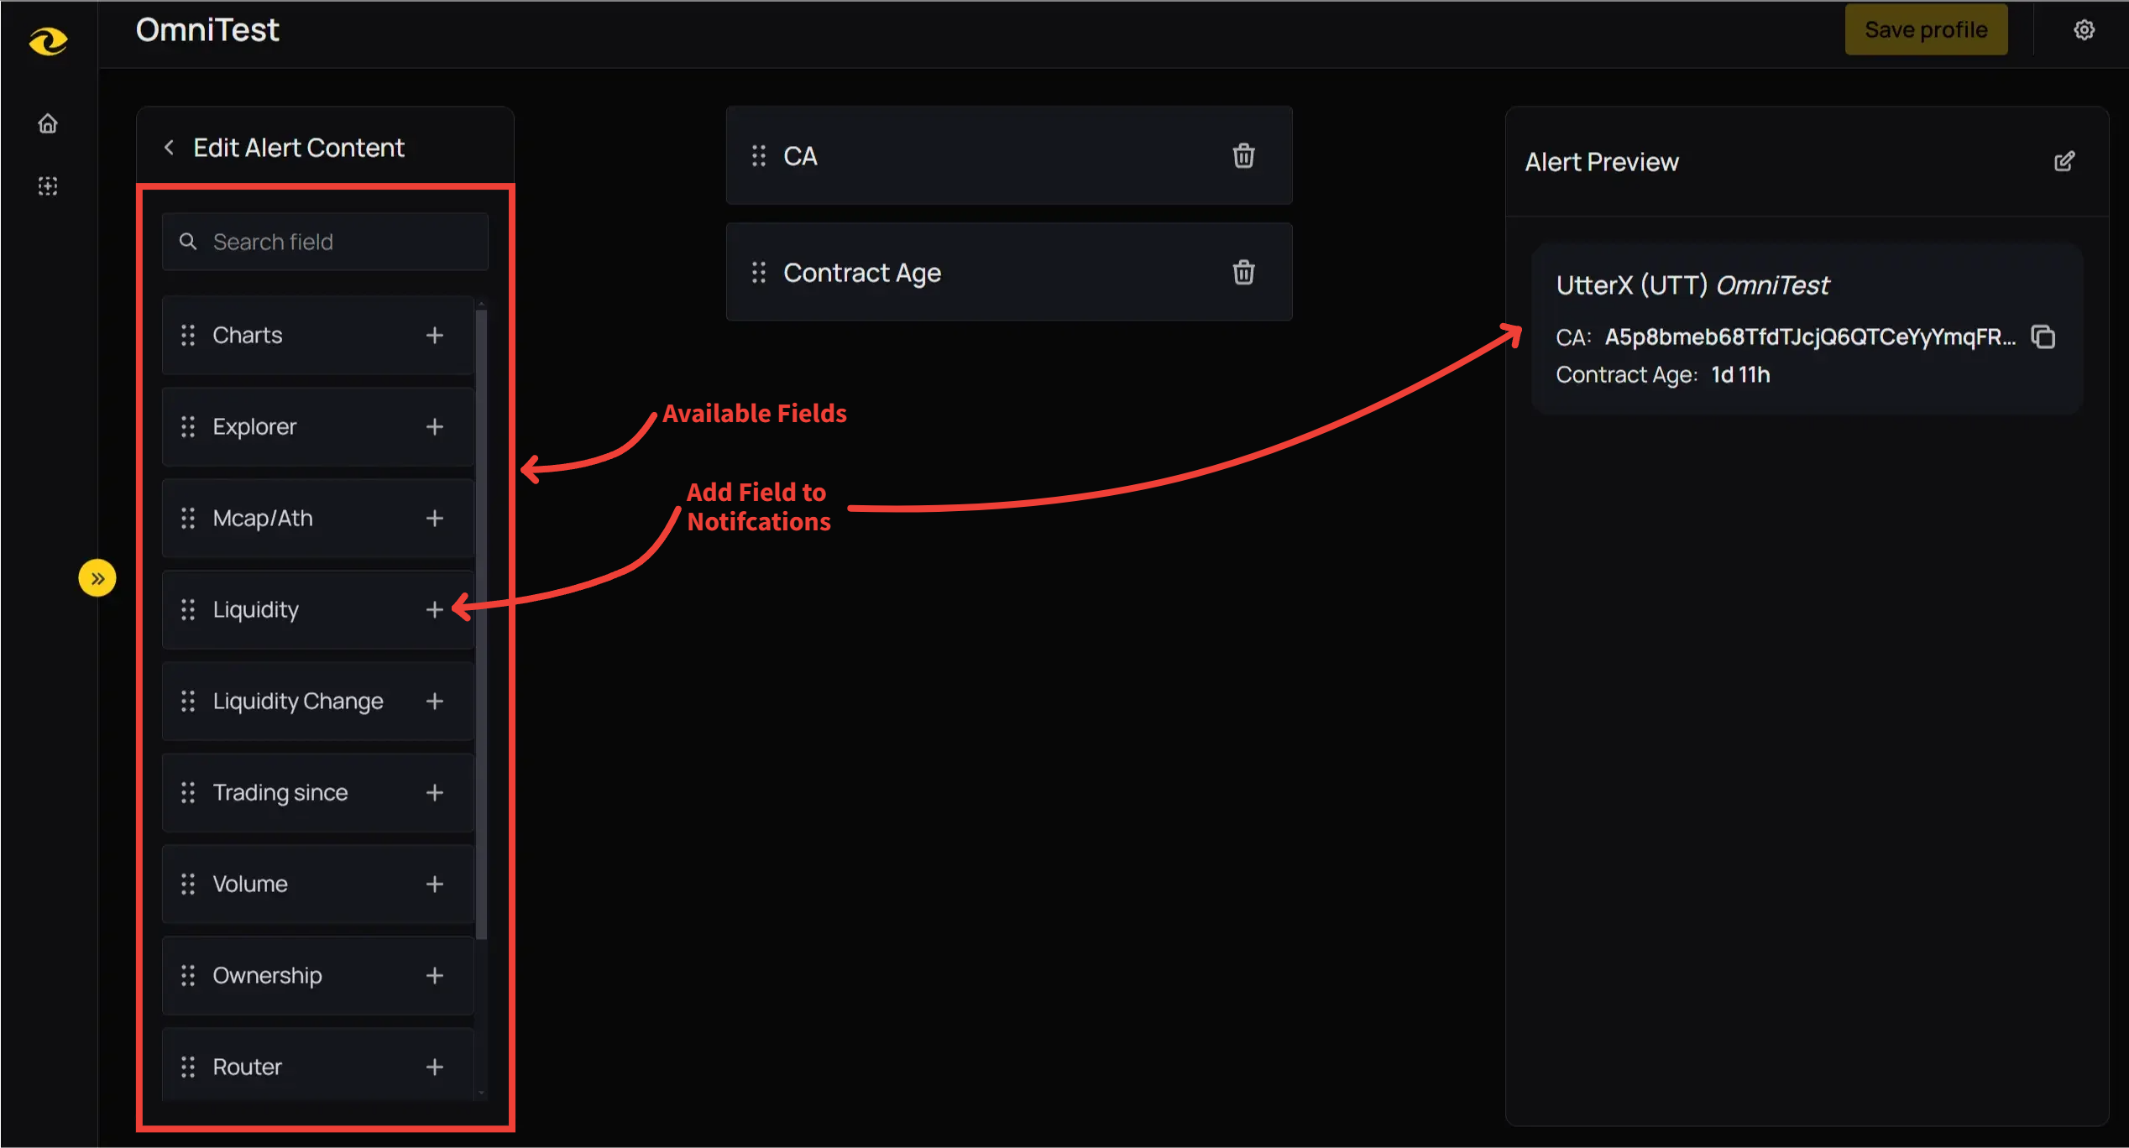The image size is (2129, 1148).
Task: Add the Router field
Action: [434, 1067]
